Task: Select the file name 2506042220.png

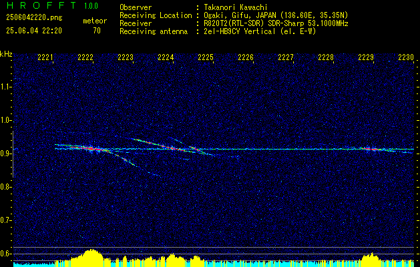Action: 34,18
